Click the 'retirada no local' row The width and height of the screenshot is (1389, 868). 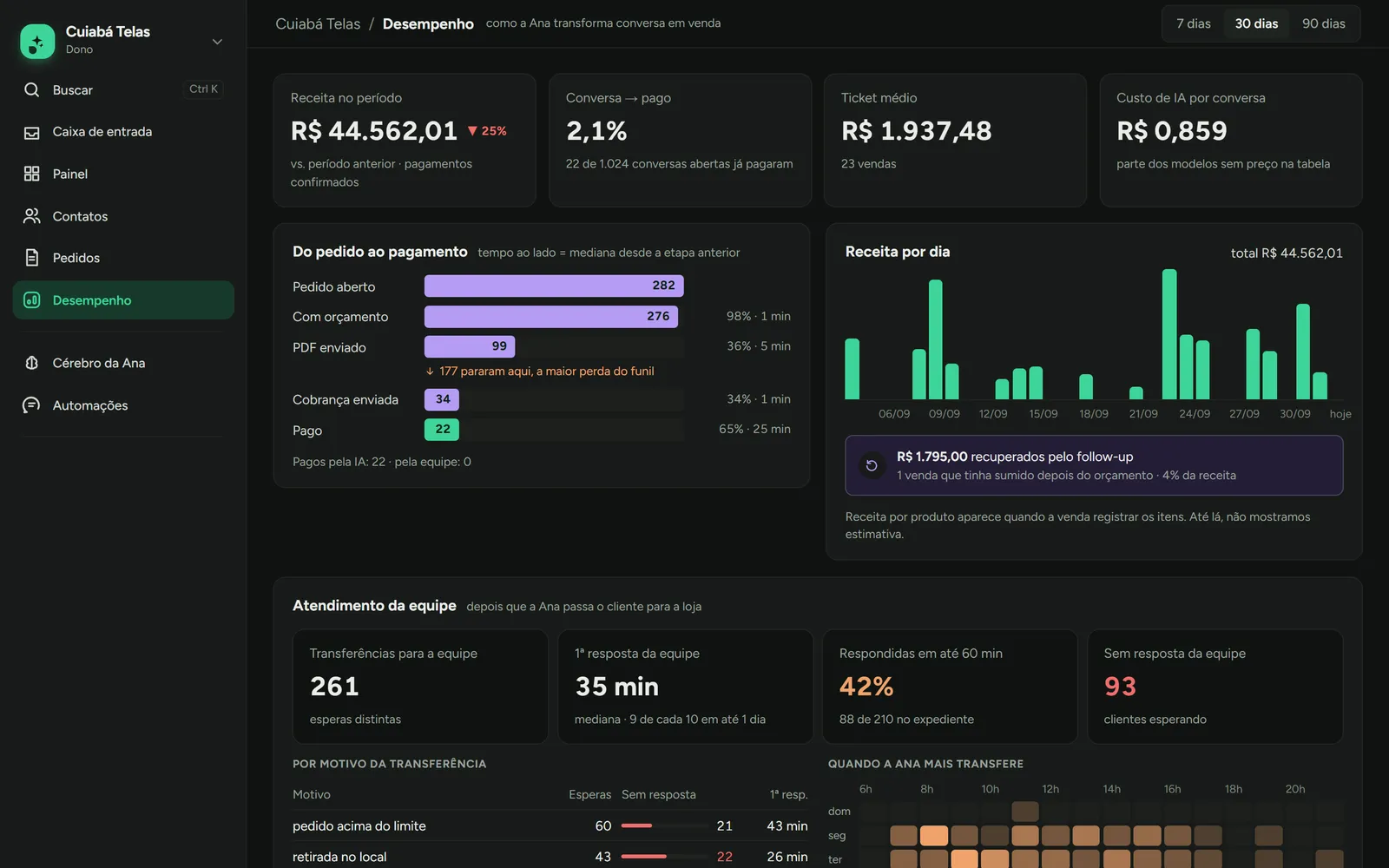[550, 857]
